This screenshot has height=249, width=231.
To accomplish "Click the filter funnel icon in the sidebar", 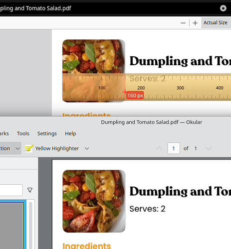I will (30, 190).
